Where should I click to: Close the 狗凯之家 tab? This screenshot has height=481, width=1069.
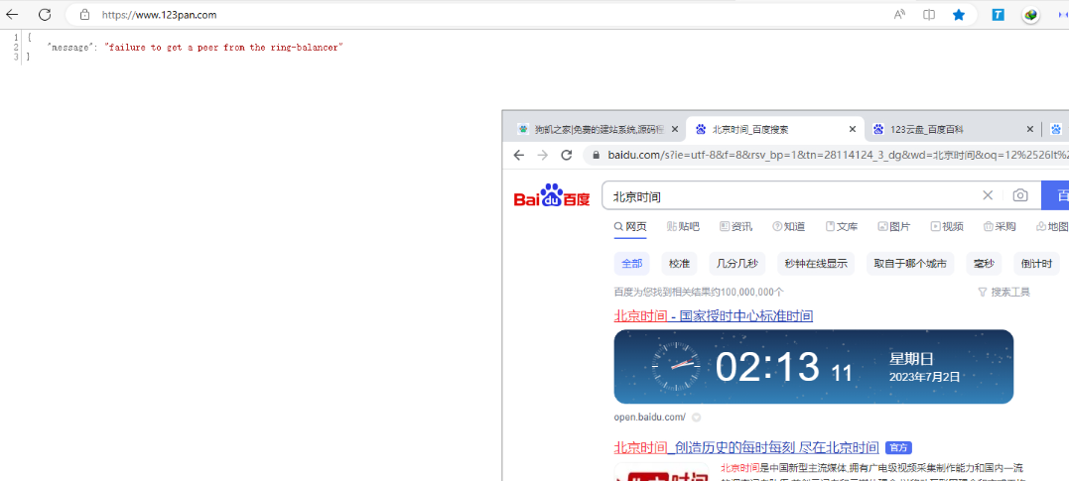point(675,129)
